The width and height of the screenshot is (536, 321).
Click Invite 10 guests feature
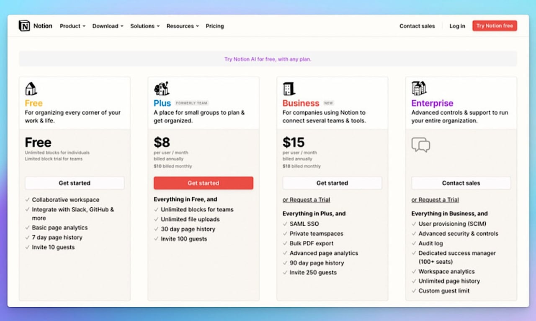click(53, 247)
